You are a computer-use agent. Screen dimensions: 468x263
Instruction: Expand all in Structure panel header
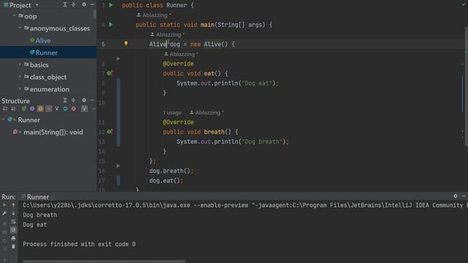[65, 100]
